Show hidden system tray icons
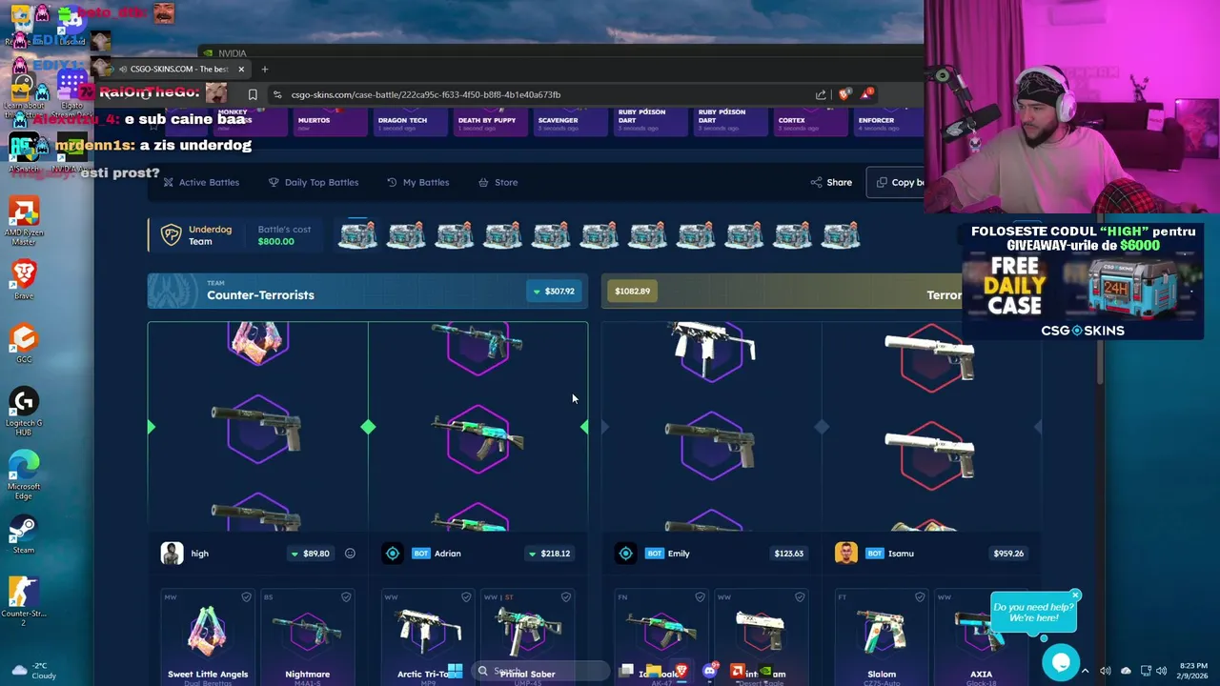Viewport: 1220px width, 686px height. 1085,671
